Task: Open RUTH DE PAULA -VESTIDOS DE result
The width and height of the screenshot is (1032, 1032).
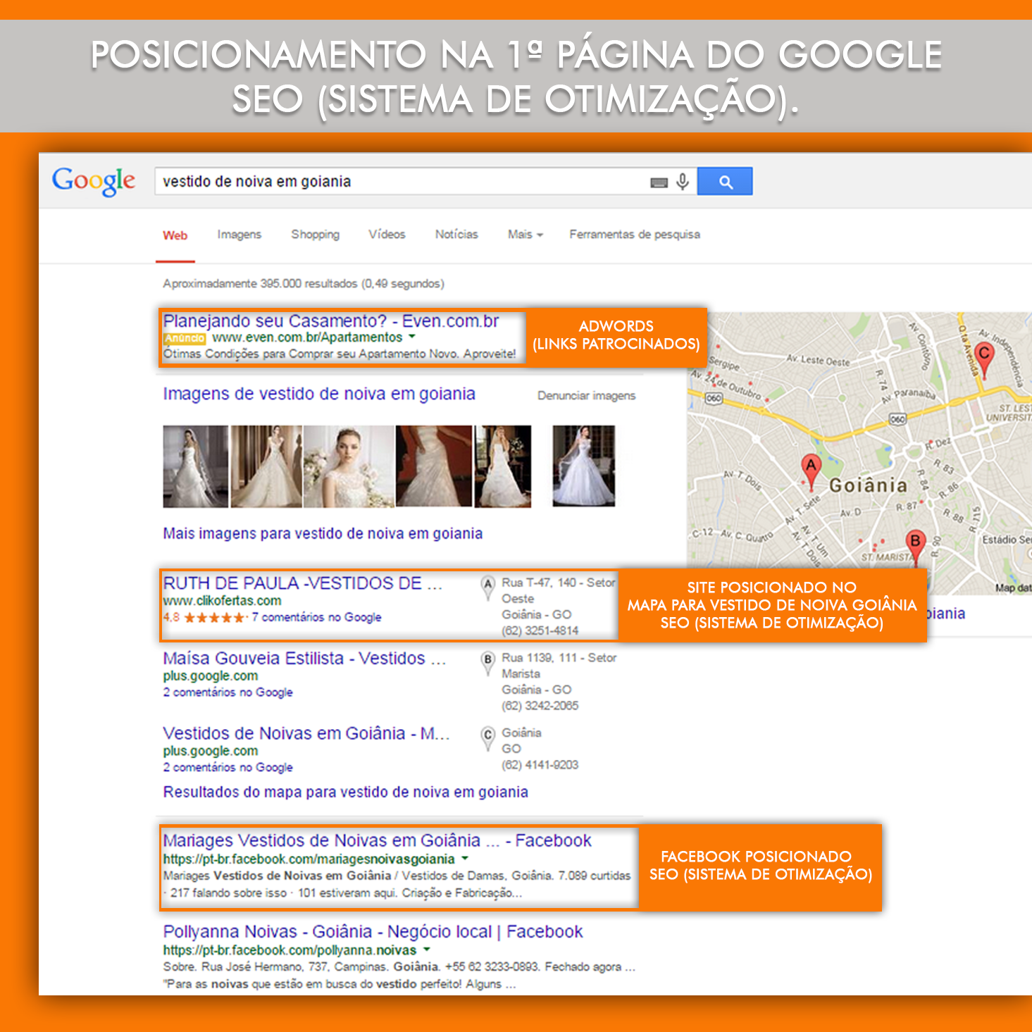Action: click(x=303, y=583)
